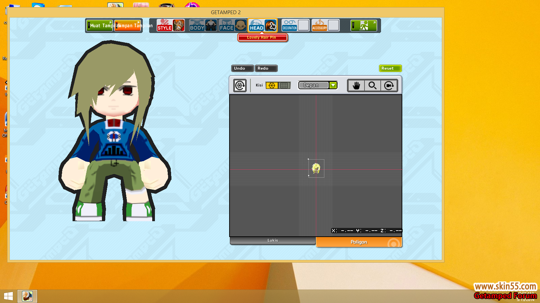Viewport: 540px width, 303px height.
Task: Expand view list with green arrow
Action: coord(333,85)
